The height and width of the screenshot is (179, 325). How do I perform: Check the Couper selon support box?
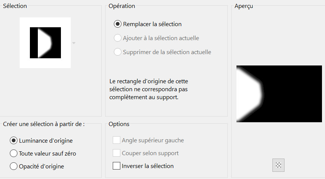[x=117, y=153]
